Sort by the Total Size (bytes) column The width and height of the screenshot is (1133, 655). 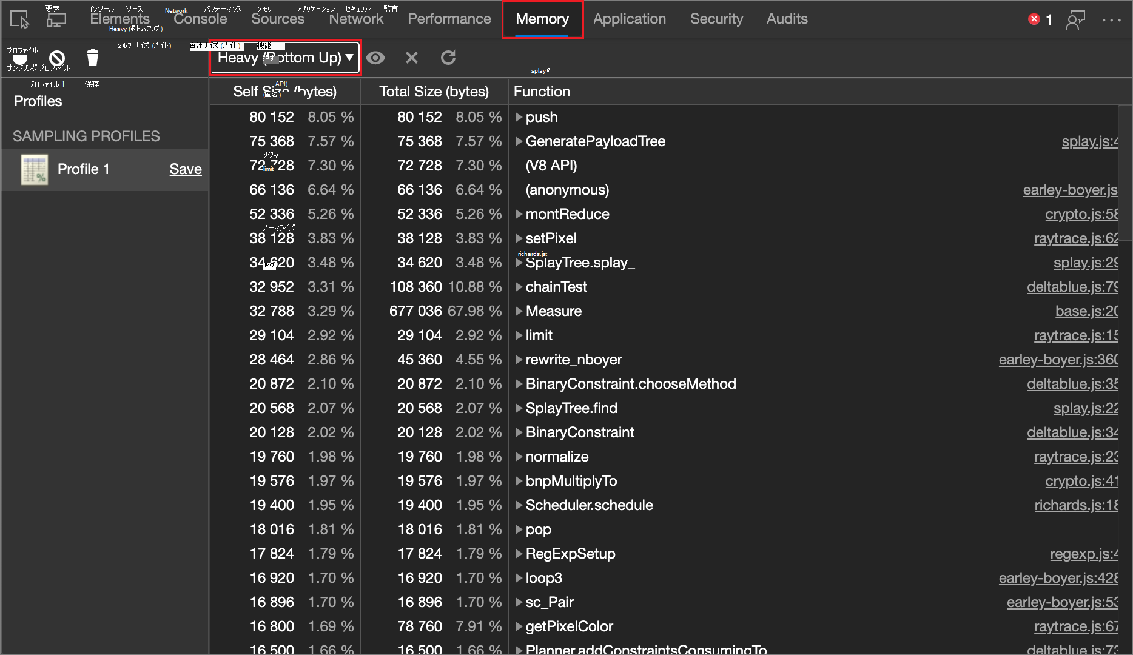[434, 92]
